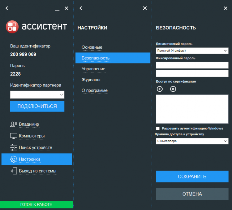Go to the Журналы settings section

tap(91, 80)
